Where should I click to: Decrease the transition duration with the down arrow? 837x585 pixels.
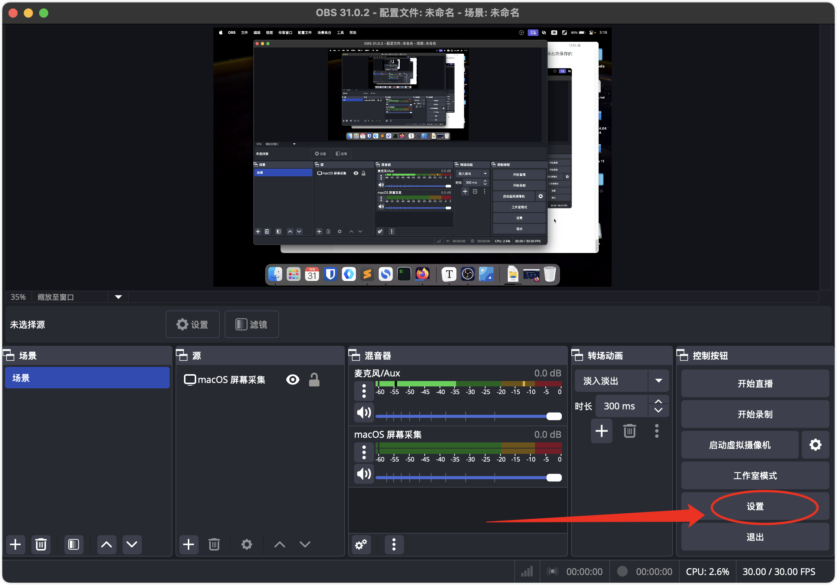pos(658,411)
